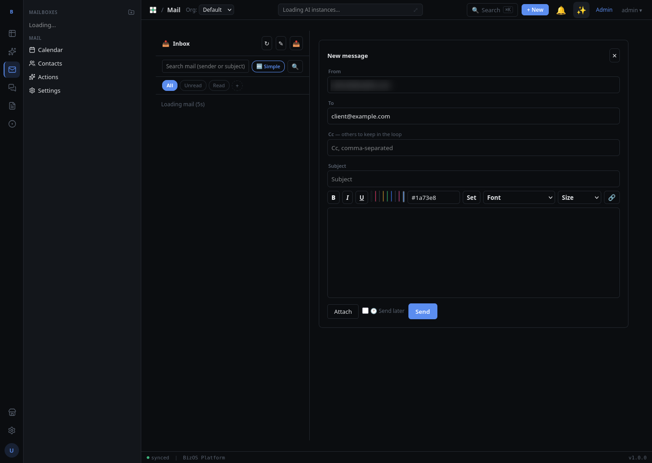The image size is (652, 463).
Task: Click the v1.0.0 version label
Action: [x=638, y=458]
